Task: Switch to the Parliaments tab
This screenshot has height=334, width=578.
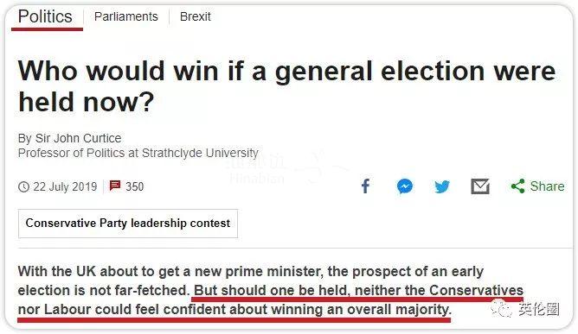Action: click(x=126, y=16)
